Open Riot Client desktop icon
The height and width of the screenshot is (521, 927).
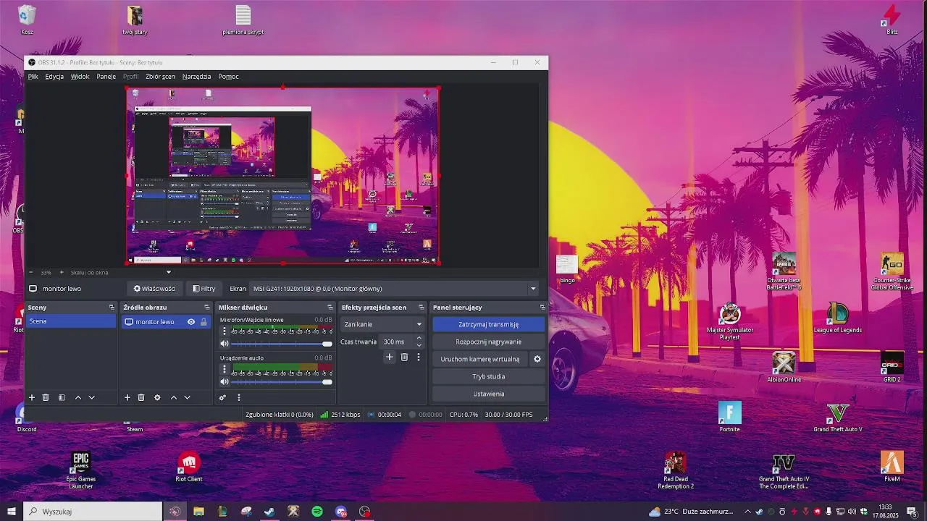point(189,467)
